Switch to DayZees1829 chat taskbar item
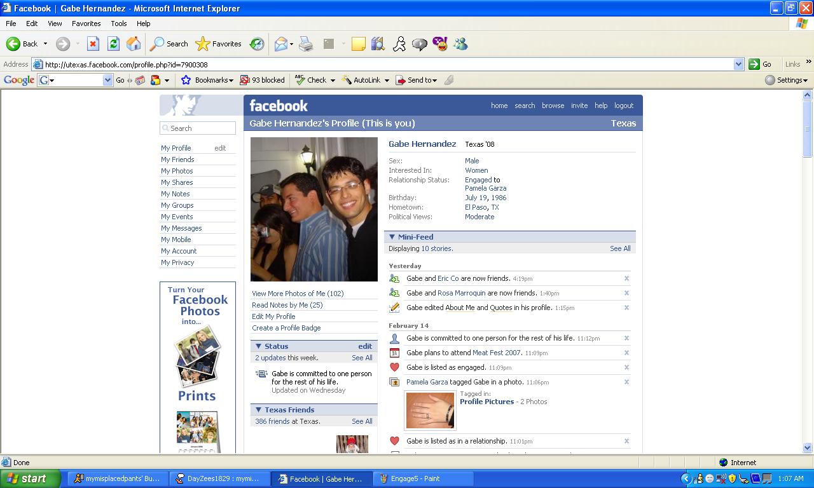This screenshot has height=488, width=814. click(x=219, y=478)
